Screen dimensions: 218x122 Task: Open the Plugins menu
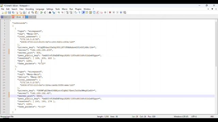[x=78, y=9]
